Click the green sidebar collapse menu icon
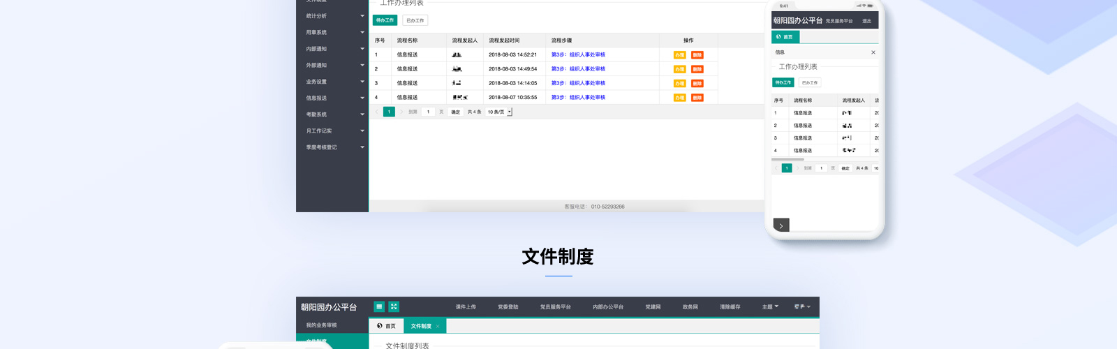 click(379, 306)
